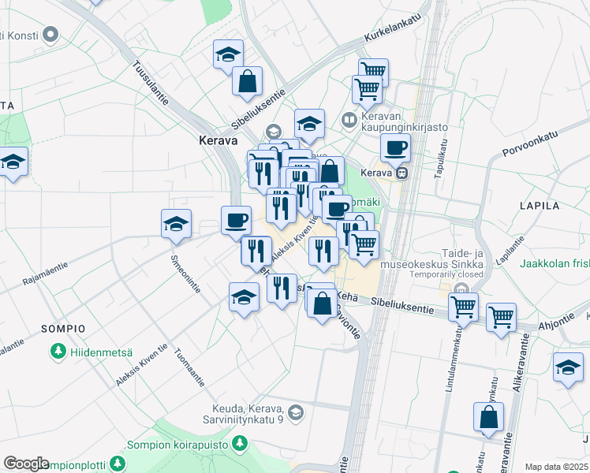The image size is (590, 473).
Task: Click the Keravan kaupunginkirjasto library icon
Action: coord(349,121)
